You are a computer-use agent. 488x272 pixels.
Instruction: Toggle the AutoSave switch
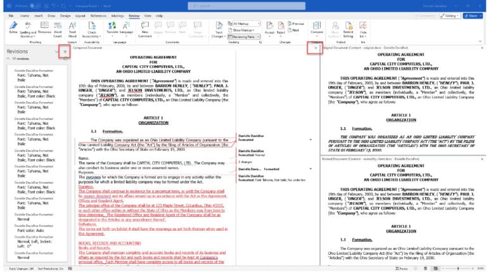pos(35,6)
